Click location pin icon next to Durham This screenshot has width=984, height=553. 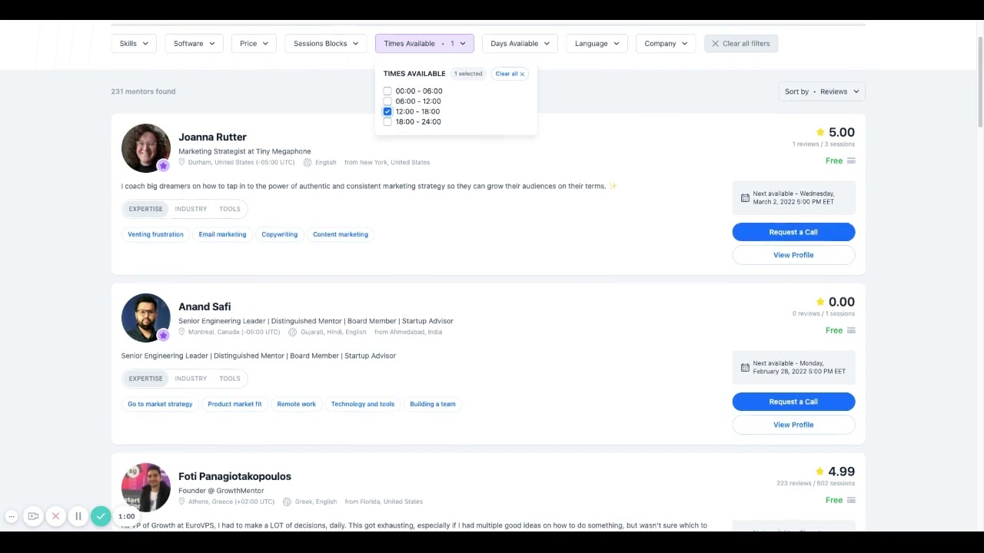182,163
